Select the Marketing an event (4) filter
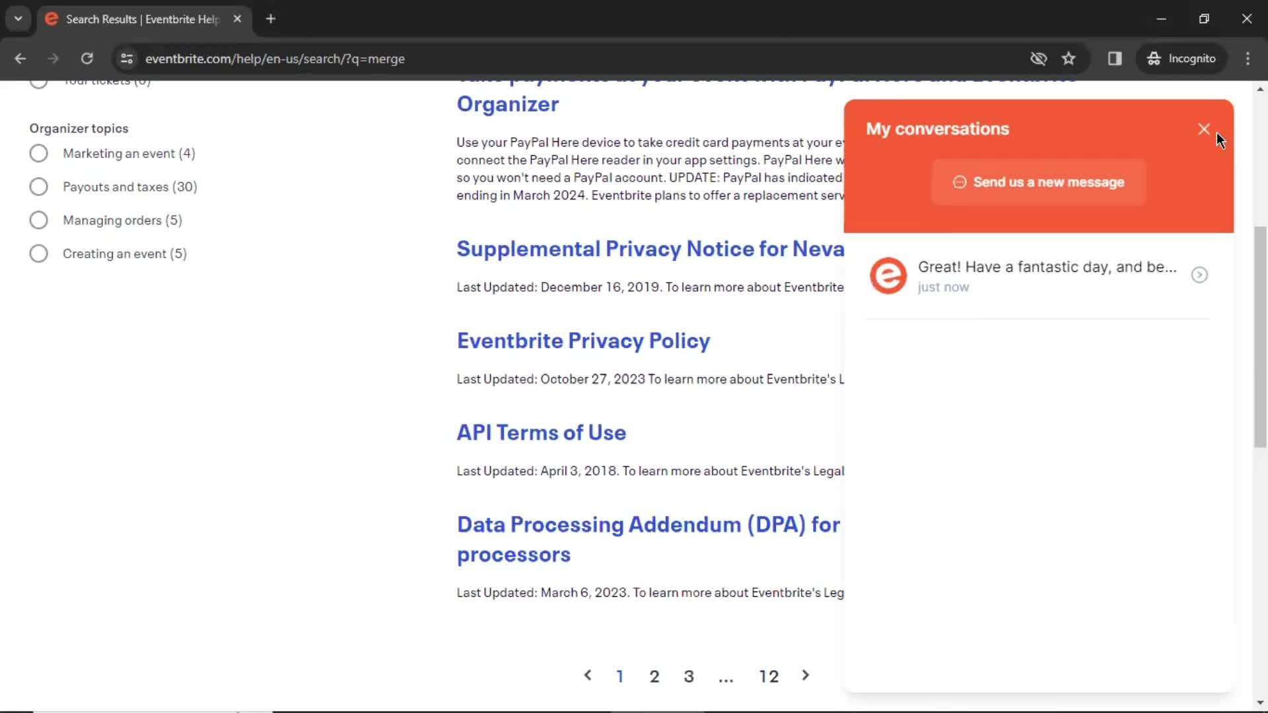This screenshot has width=1268, height=713. click(38, 153)
